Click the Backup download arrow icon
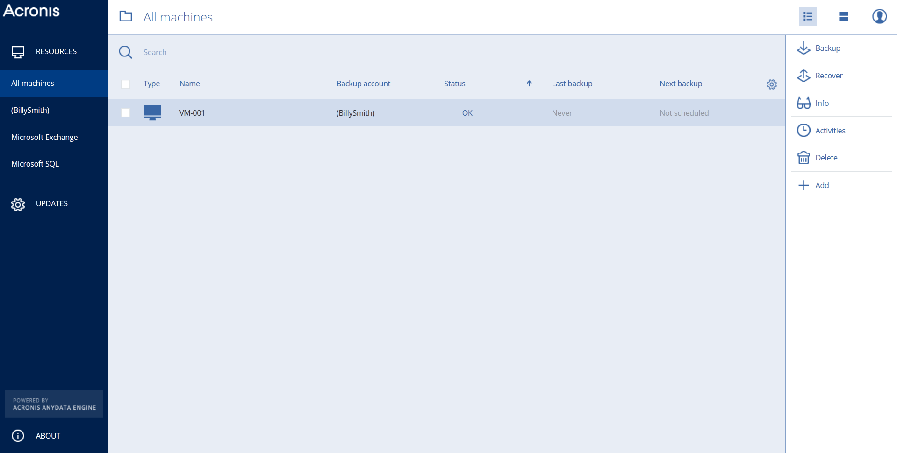Screen dimensions: 897x453 point(804,48)
